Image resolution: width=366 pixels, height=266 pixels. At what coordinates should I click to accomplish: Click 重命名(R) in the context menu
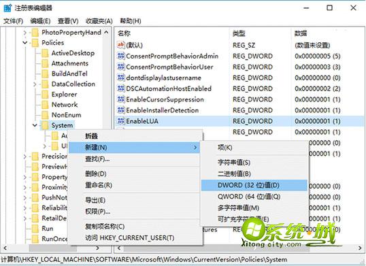(134, 185)
